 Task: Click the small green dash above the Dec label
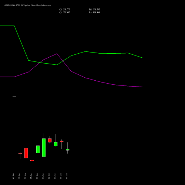14,96
